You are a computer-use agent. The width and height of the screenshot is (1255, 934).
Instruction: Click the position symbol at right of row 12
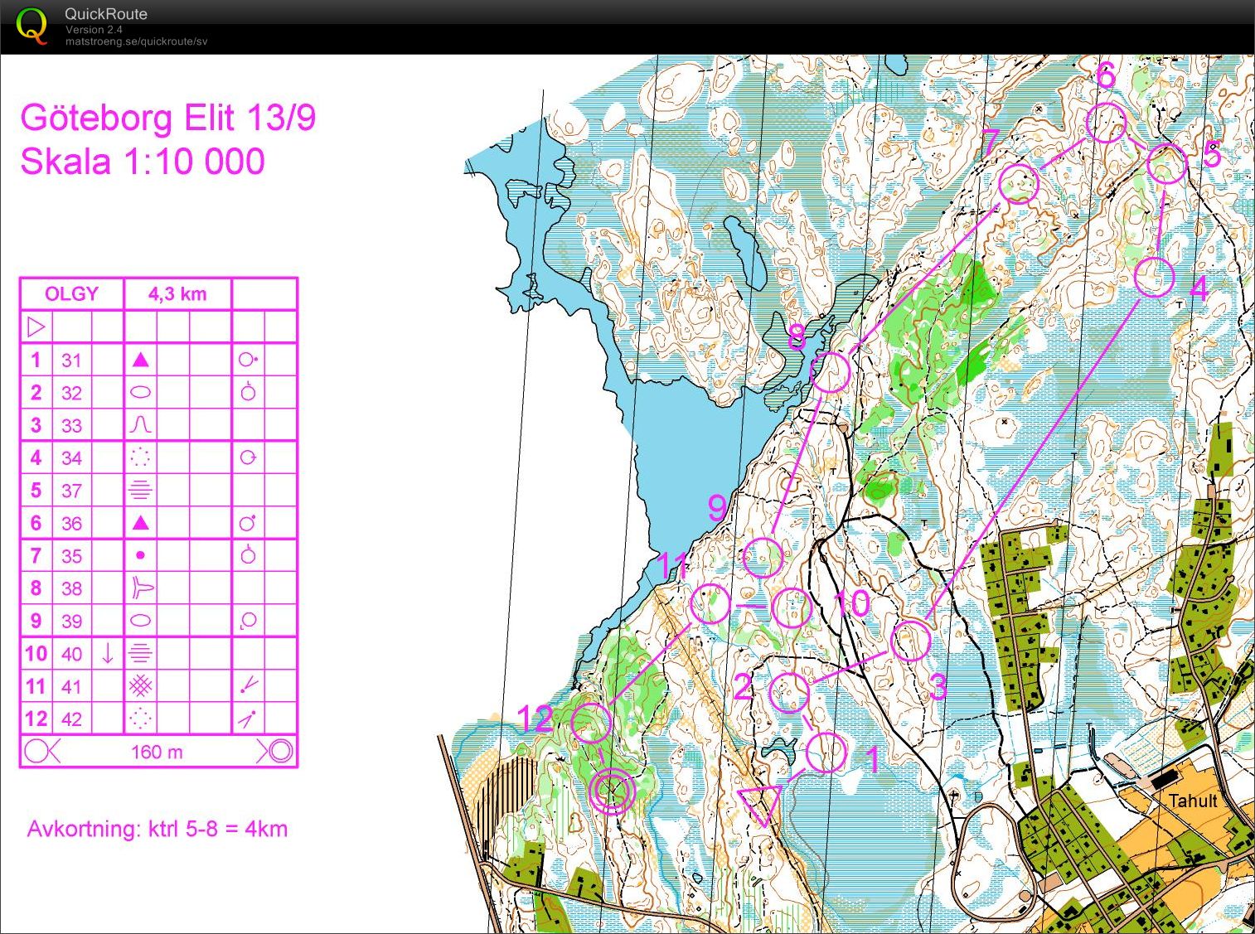point(247,719)
